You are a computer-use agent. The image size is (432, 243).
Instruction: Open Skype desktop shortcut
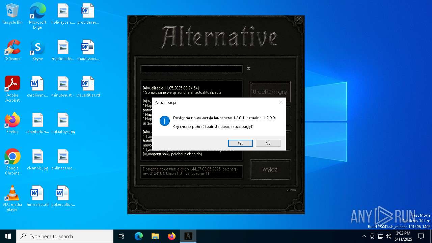(x=37, y=51)
